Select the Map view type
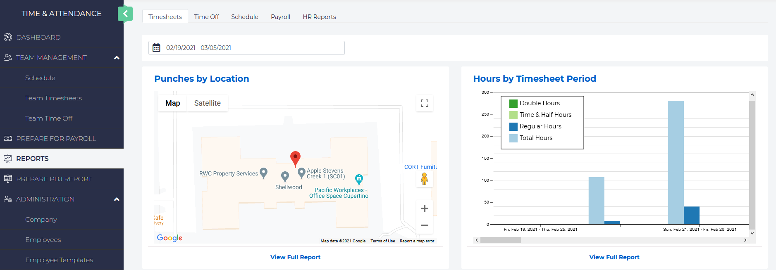The height and width of the screenshot is (270, 776). (x=172, y=103)
